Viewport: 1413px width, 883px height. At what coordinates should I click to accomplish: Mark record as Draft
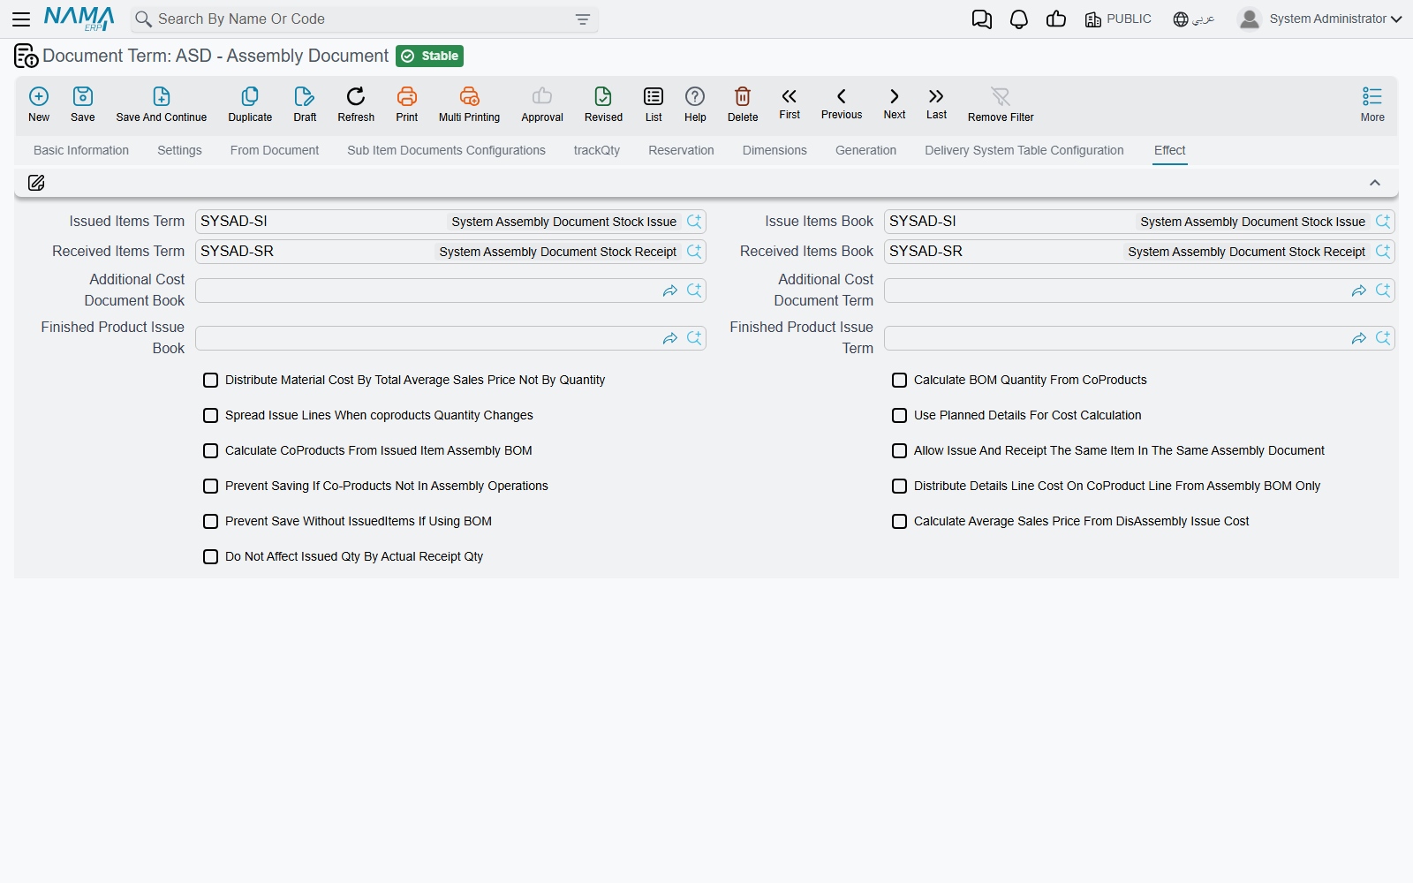pos(305,103)
